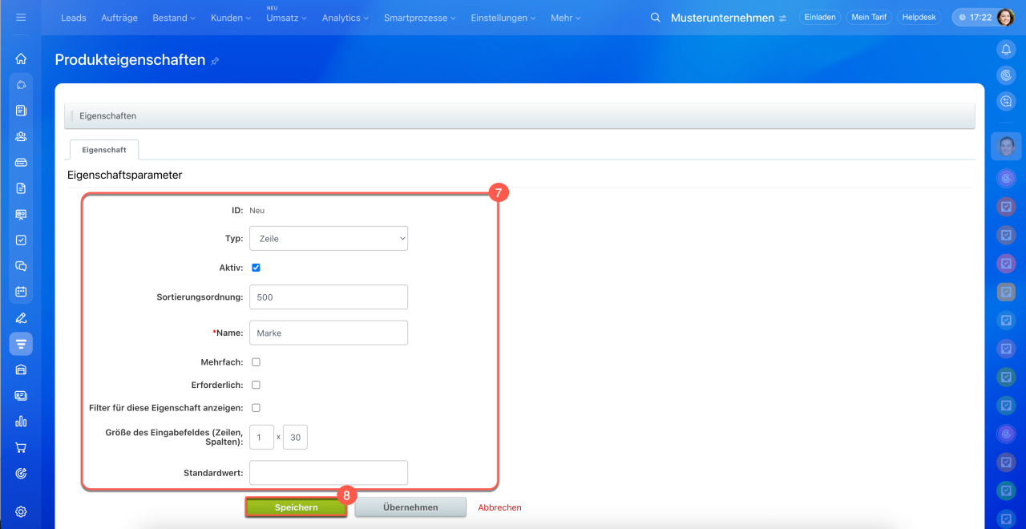Open the Collabs icon in the left sidebar
This screenshot has height=529, width=1026.
point(21,84)
